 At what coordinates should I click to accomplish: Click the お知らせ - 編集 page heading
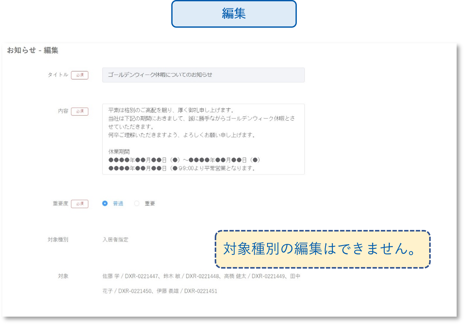pos(32,50)
